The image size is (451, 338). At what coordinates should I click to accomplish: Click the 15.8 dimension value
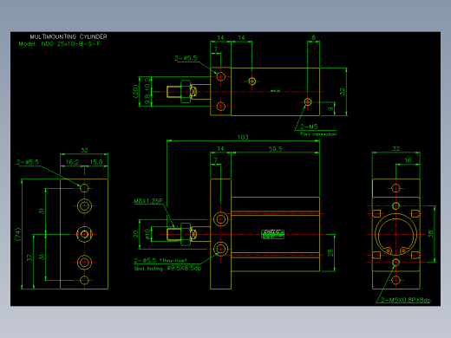[x=96, y=162]
